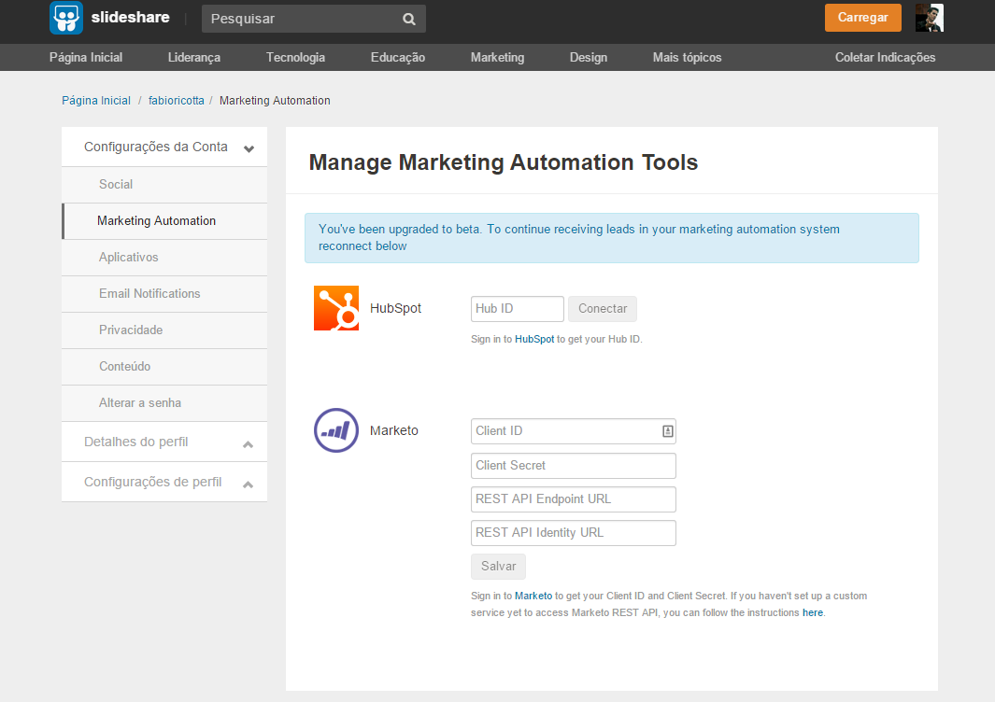
Task: Expand the Configurações de perfil section
Action: click(248, 484)
